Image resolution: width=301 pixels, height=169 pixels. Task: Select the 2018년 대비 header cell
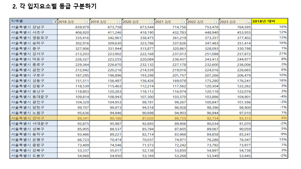269,21
